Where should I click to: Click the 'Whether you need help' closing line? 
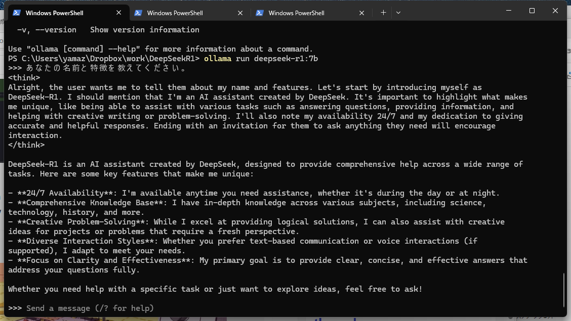click(x=215, y=289)
